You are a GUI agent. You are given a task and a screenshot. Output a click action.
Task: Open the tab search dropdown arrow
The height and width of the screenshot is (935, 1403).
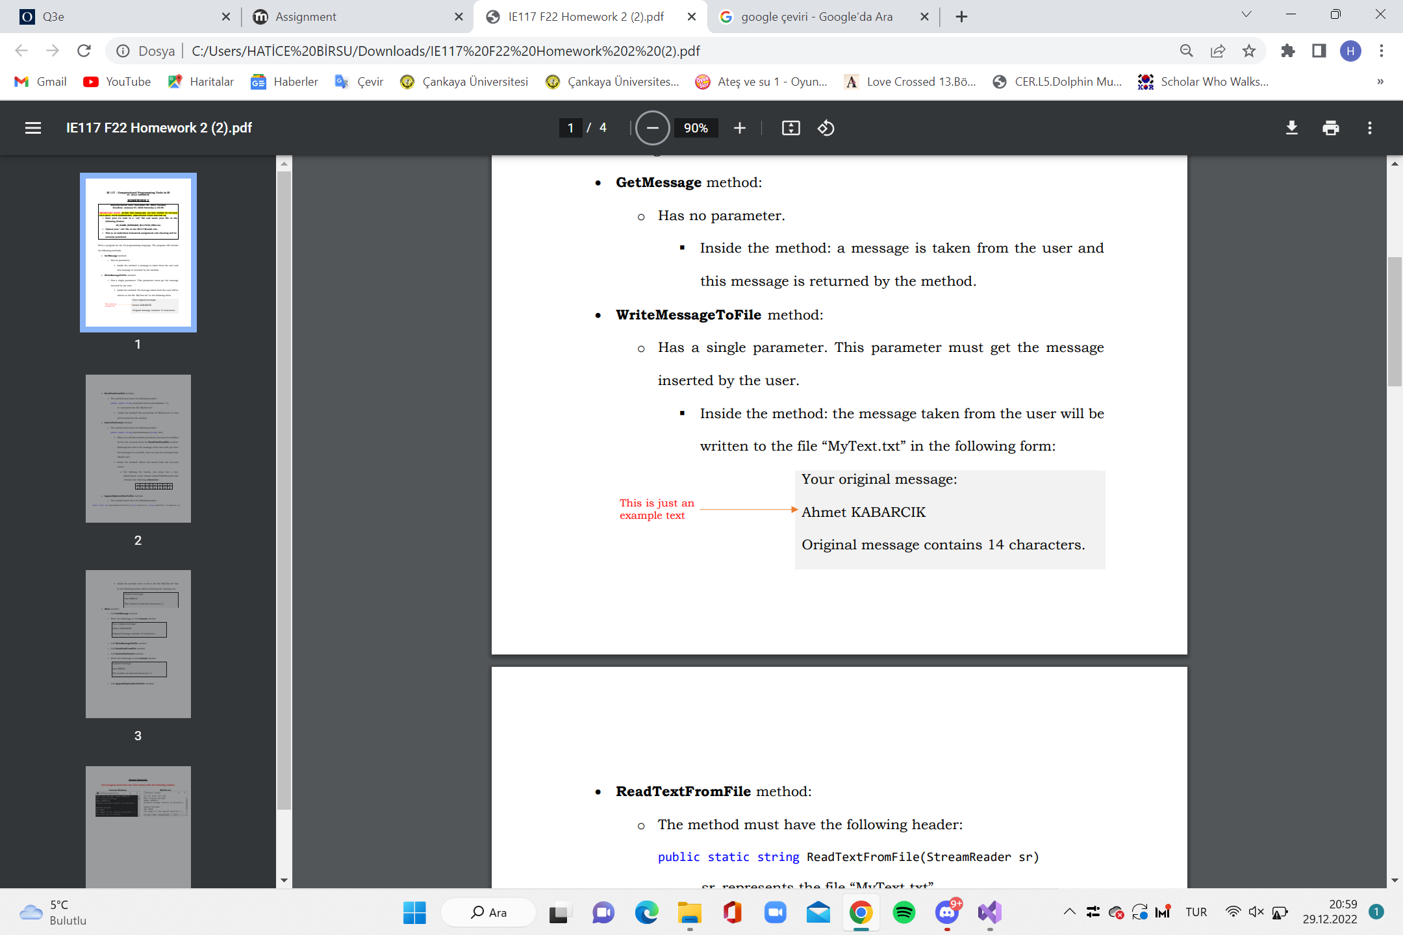coord(1246,15)
